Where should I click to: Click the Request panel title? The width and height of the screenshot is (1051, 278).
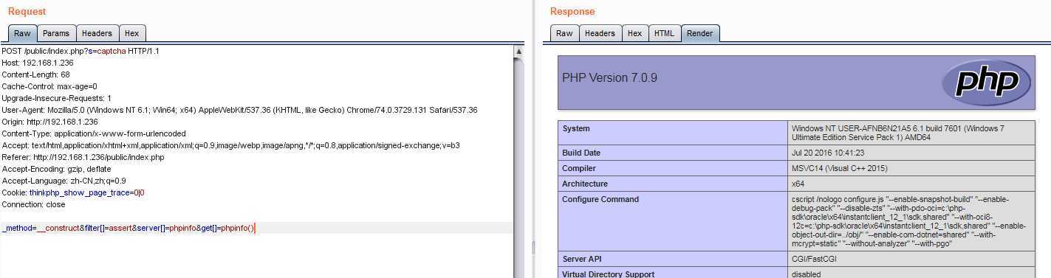click(27, 11)
